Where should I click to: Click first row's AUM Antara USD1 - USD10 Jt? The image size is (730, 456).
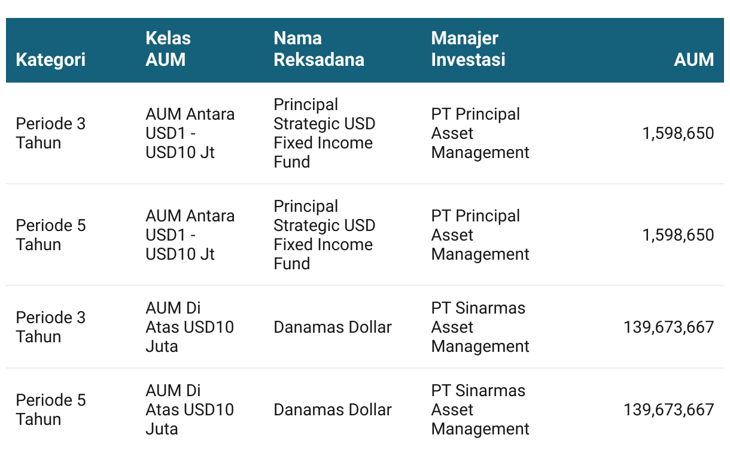point(190,133)
